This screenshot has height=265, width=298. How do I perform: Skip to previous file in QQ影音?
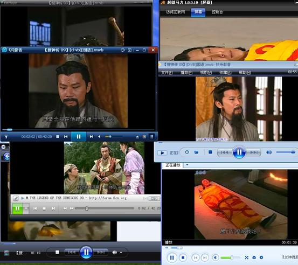(66, 137)
